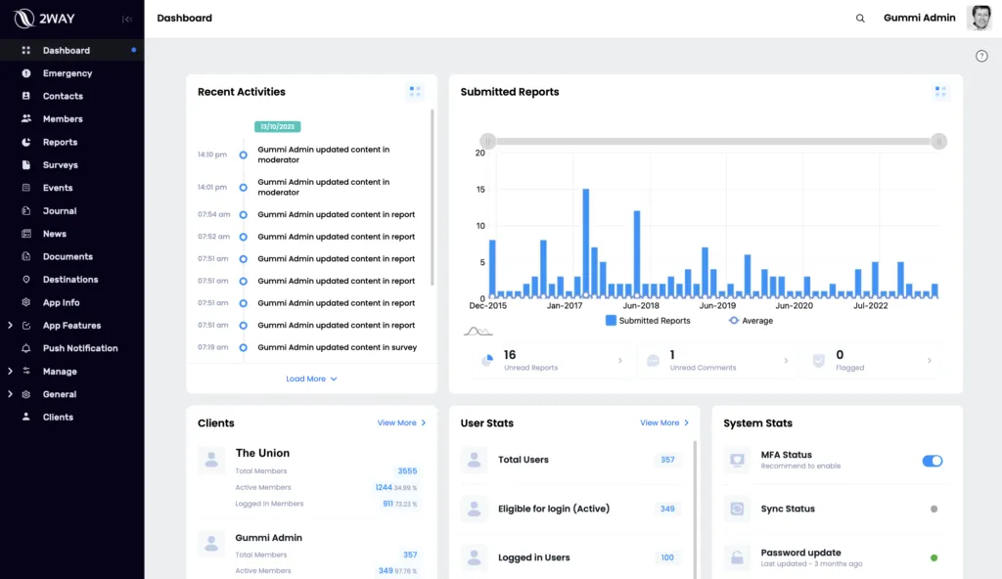Click the search magnifier icon in header
1002x579 pixels.
point(860,19)
